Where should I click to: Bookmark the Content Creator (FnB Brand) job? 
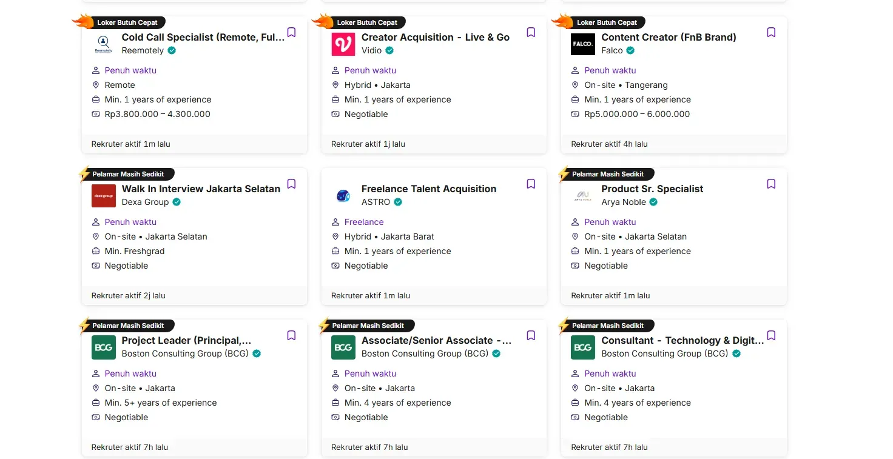(x=771, y=33)
